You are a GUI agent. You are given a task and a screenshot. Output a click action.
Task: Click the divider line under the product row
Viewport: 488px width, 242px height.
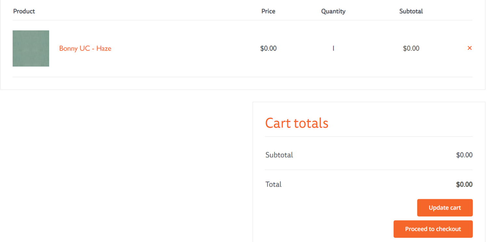coord(242,77)
